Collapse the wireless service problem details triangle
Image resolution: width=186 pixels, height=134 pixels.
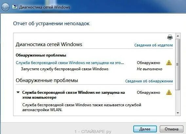(18, 92)
